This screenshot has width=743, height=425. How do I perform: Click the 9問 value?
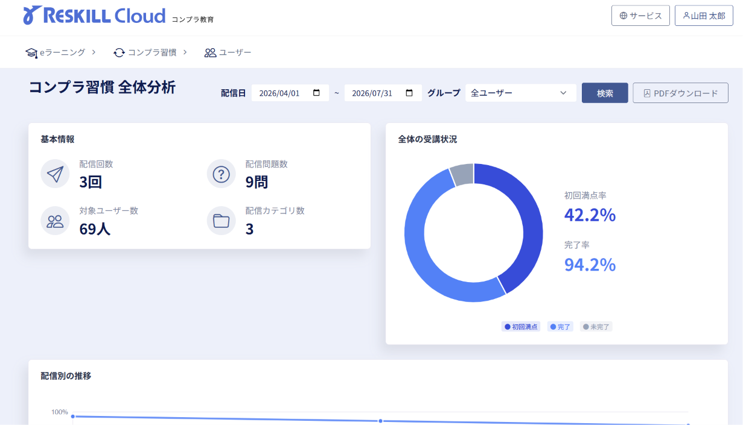point(257,181)
